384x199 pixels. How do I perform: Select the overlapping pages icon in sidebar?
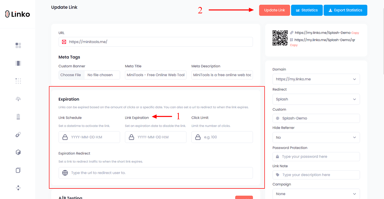18,170
